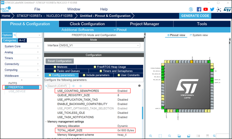
Task: Go to Home breadcrumb
Action: pyautogui.click(x=6, y=16)
